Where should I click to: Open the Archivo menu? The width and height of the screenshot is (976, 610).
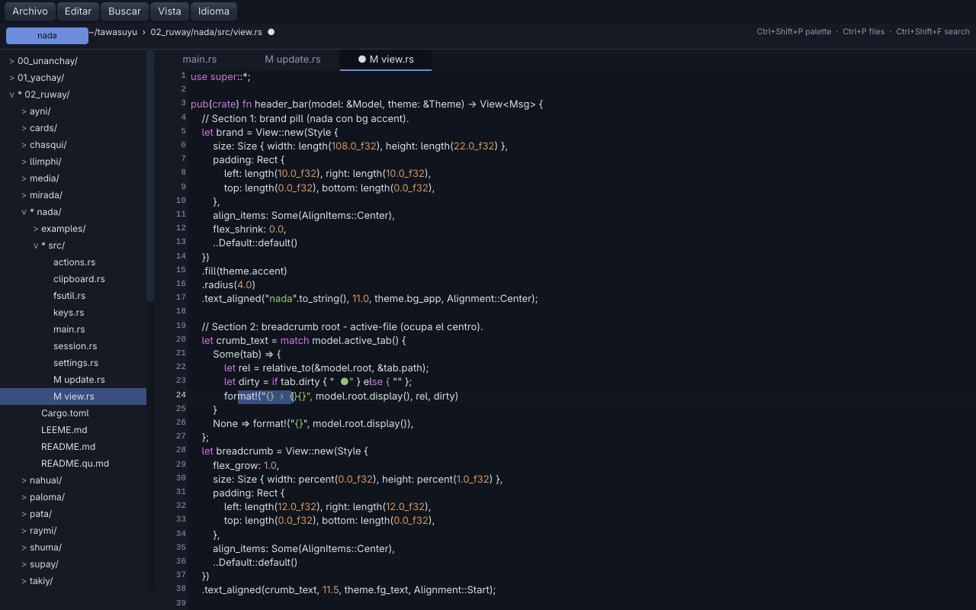pos(30,11)
